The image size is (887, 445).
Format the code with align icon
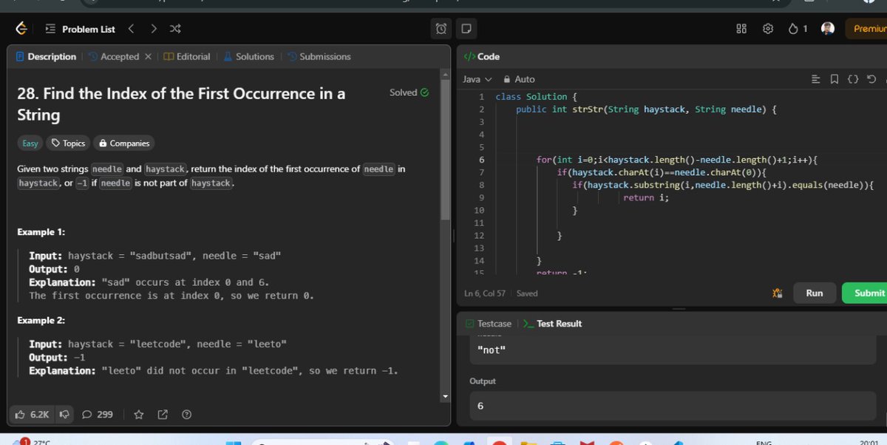(815, 79)
